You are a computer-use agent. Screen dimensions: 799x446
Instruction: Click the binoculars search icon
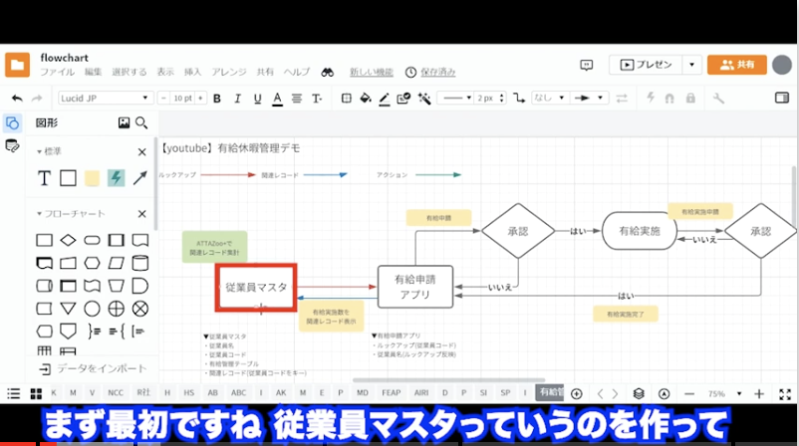click(327, 73)
